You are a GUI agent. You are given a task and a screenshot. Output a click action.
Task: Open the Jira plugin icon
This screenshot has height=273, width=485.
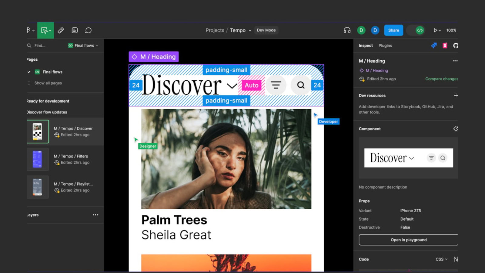point(434,45)
